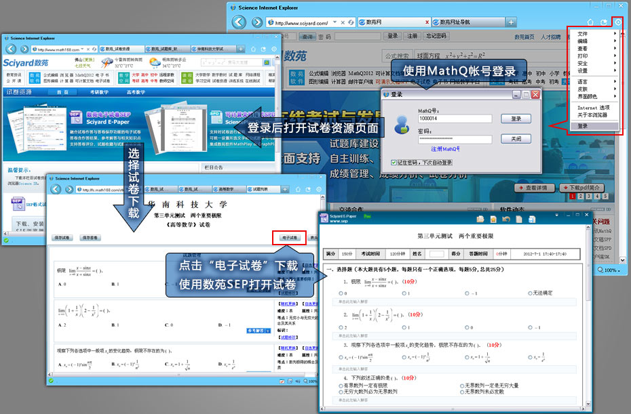Click the 保存试卷 button on the exam page
Screen dimensions: 631x414
pos(62,238)
